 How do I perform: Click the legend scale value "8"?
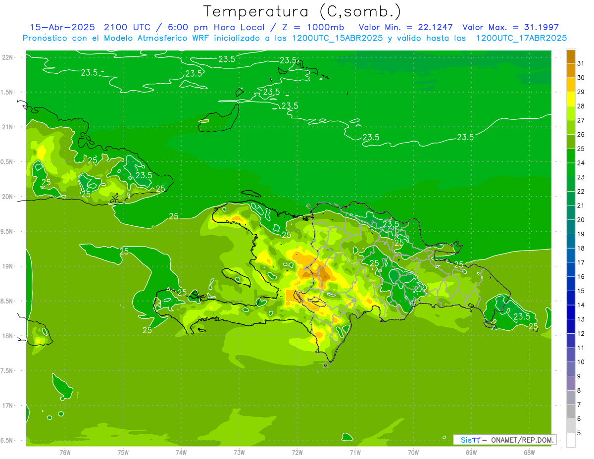[579, 390]
